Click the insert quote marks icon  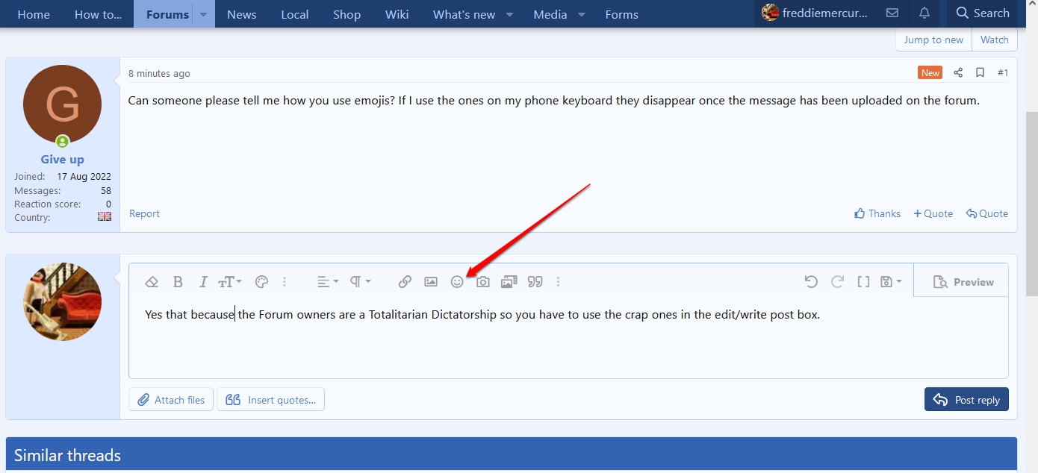535,282
